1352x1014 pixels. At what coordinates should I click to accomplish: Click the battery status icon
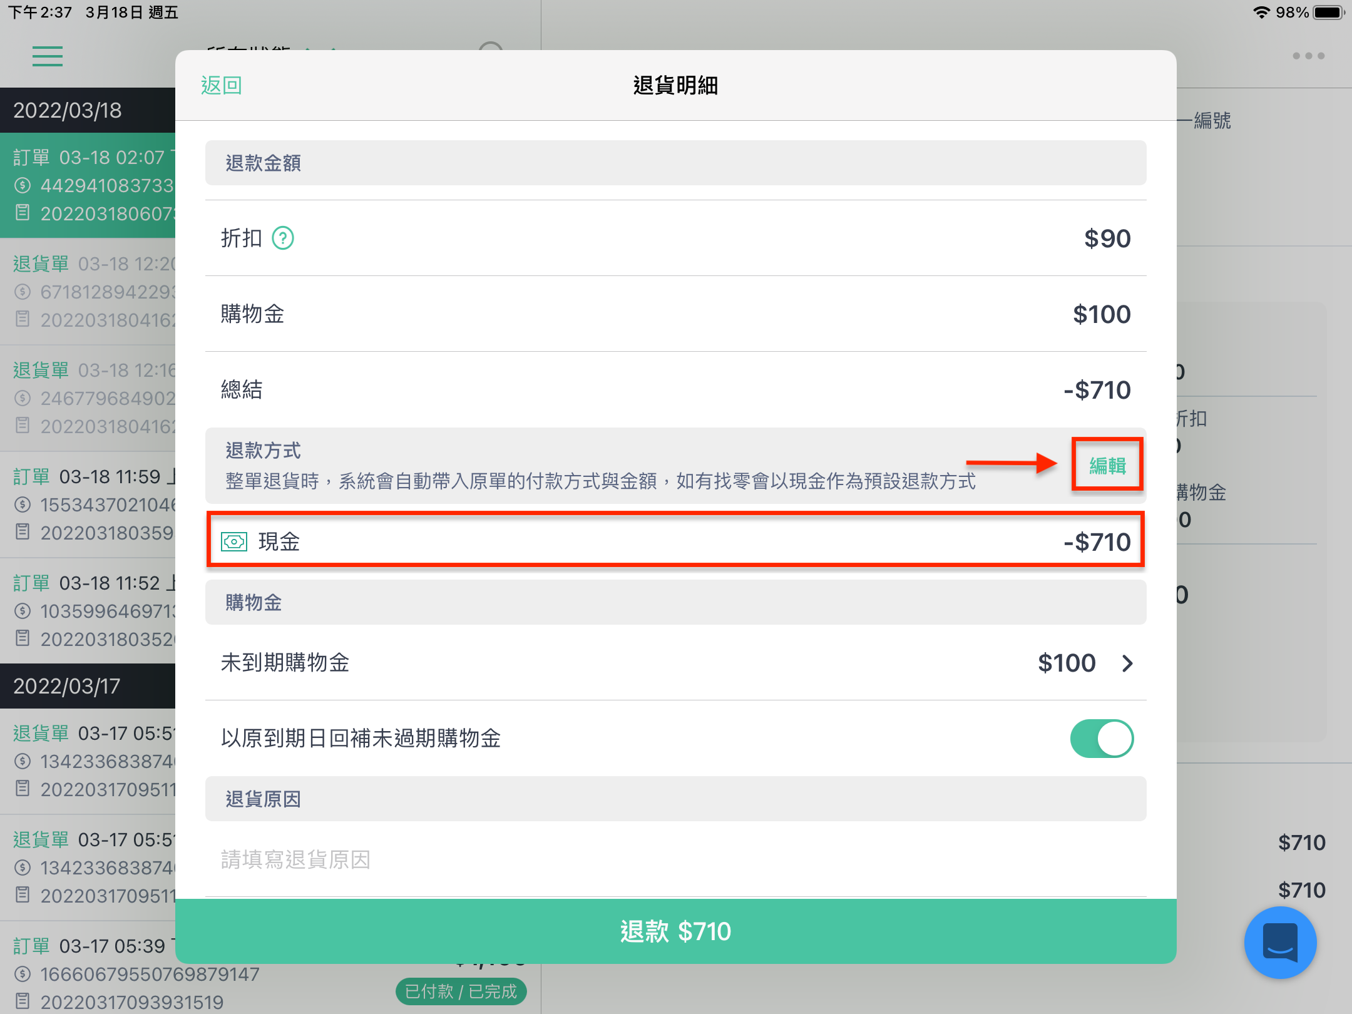point(1329,13)
